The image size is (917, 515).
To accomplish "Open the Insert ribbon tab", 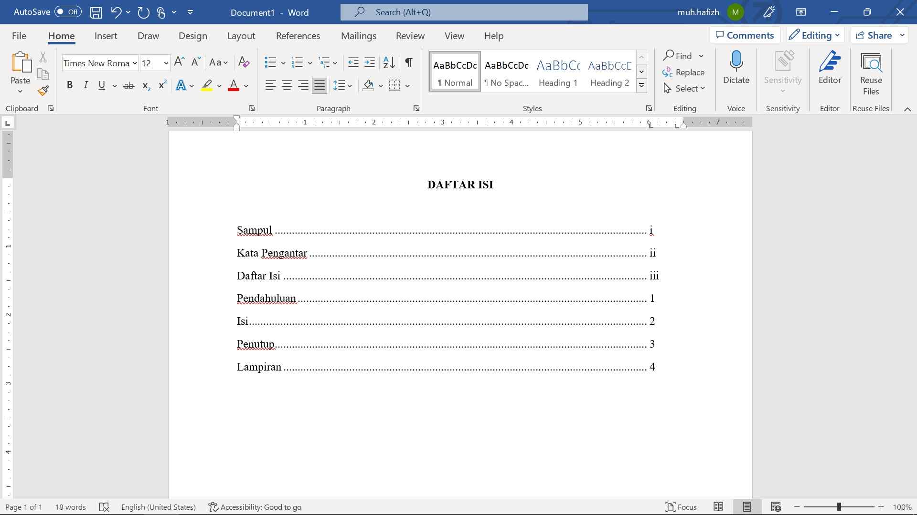I will click(x=105, y=35).
